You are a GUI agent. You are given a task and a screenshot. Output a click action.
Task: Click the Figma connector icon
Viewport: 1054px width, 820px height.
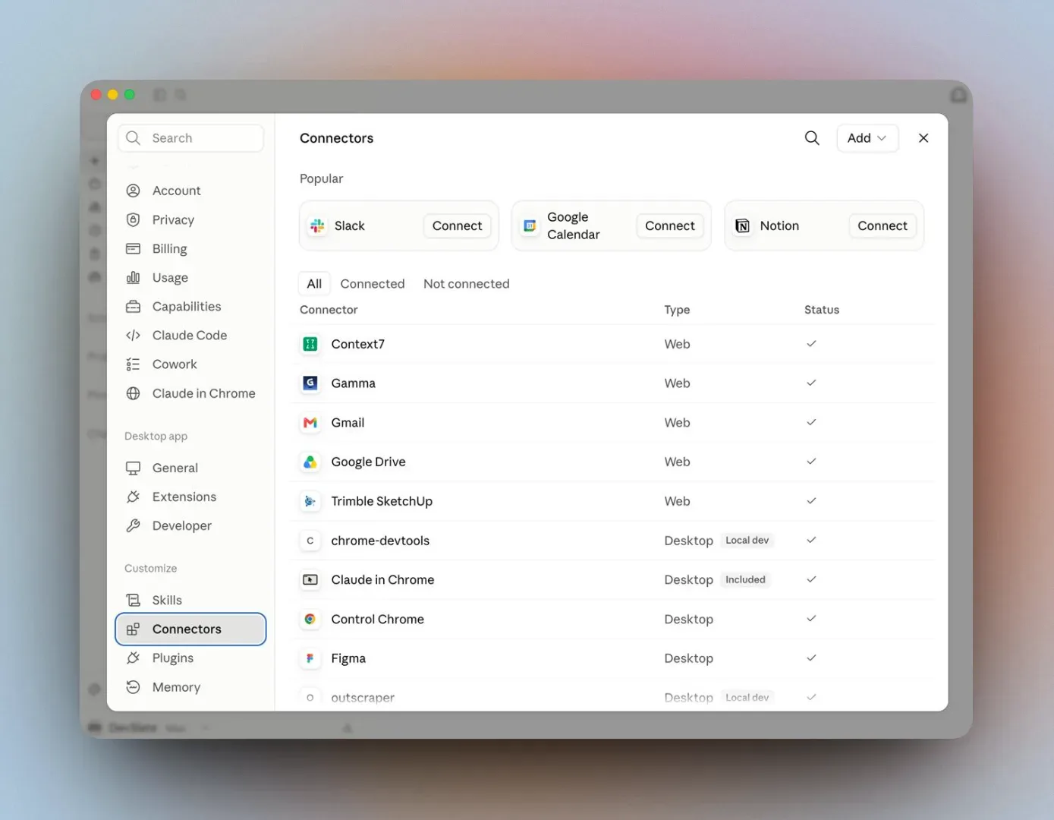(310, 658)
